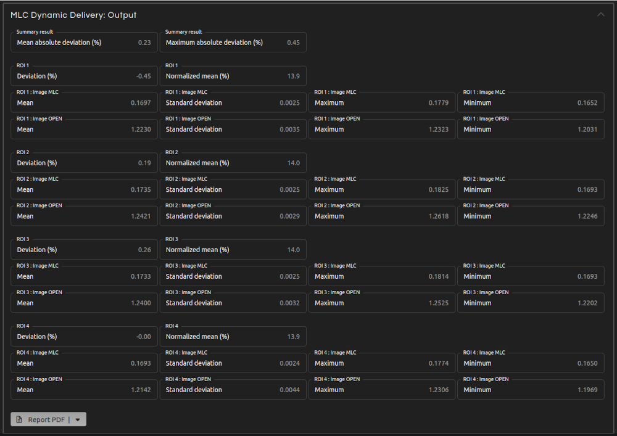Click ROI 2 Image MLC Minimum field
Screen dimensions: 617x436
coord(531,189)
